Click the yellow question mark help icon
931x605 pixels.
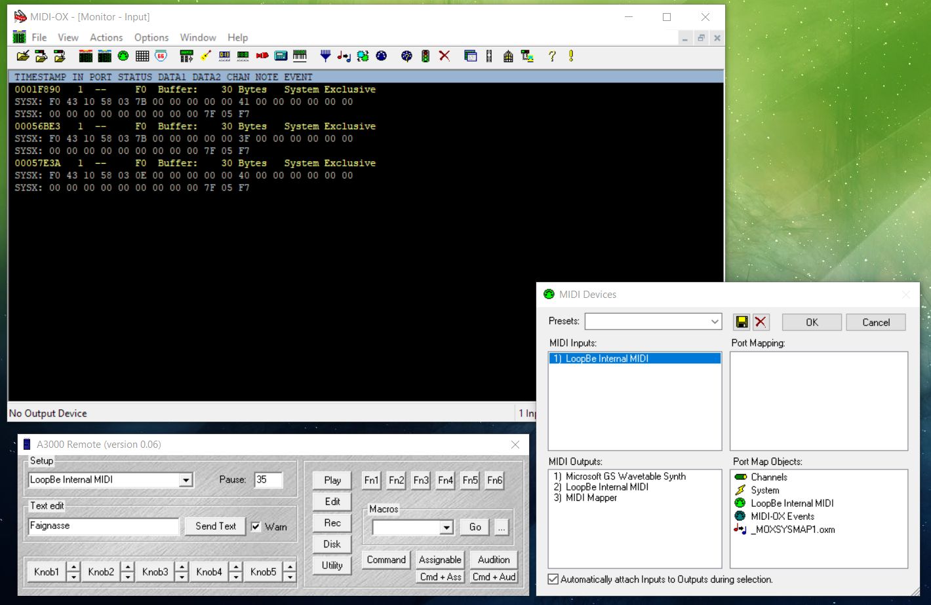coord(552,56)
